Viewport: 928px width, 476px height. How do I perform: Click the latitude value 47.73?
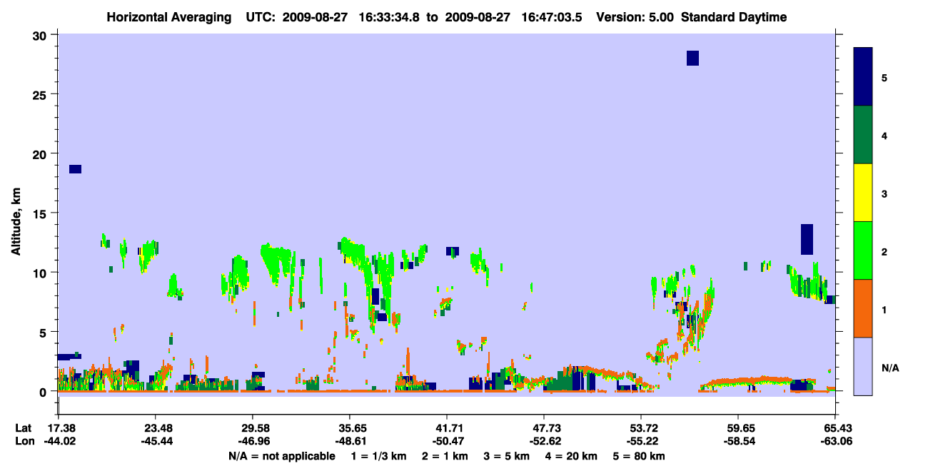[x=544, y=428]
